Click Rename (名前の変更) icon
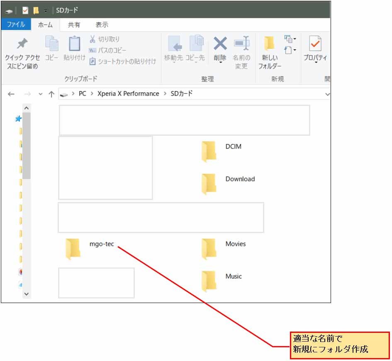392x361 pixels. [241, 53]
